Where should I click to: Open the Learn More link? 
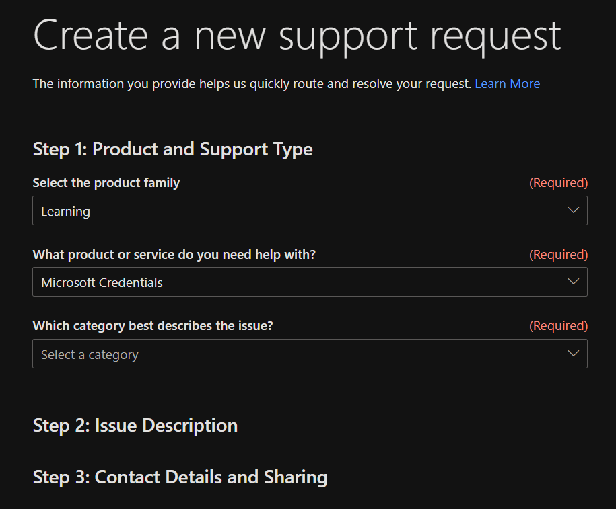pyautogui.click(x=507, y=83)
